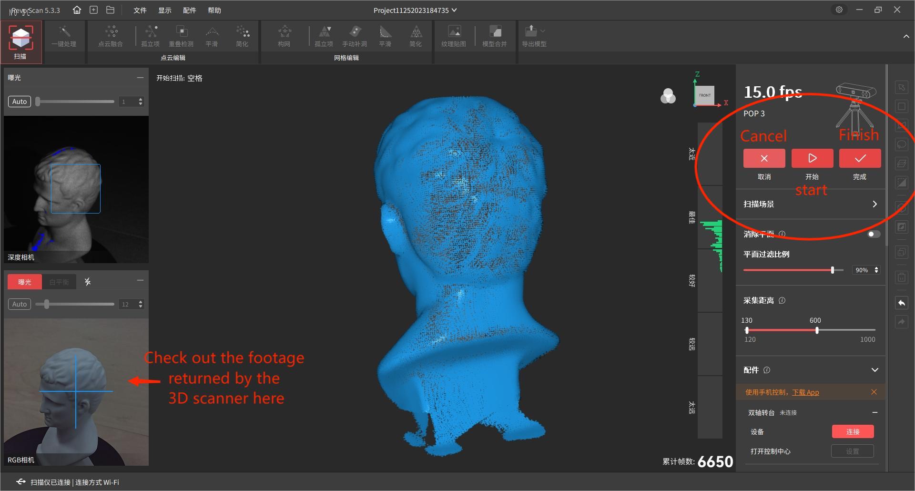Click the 设置 button for control center
Image resolution: width=915 pixels, height=491 pixels.
[x=852, y=451]
